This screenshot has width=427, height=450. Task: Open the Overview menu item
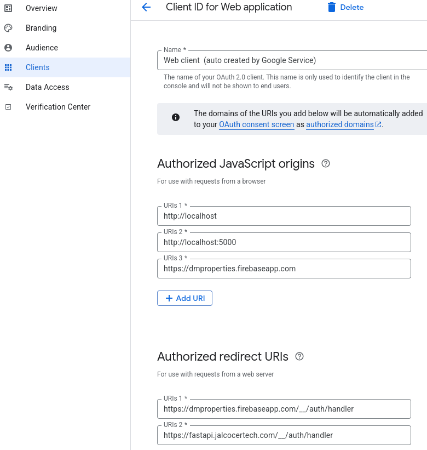pyautogui.click(x=42, y=8)
